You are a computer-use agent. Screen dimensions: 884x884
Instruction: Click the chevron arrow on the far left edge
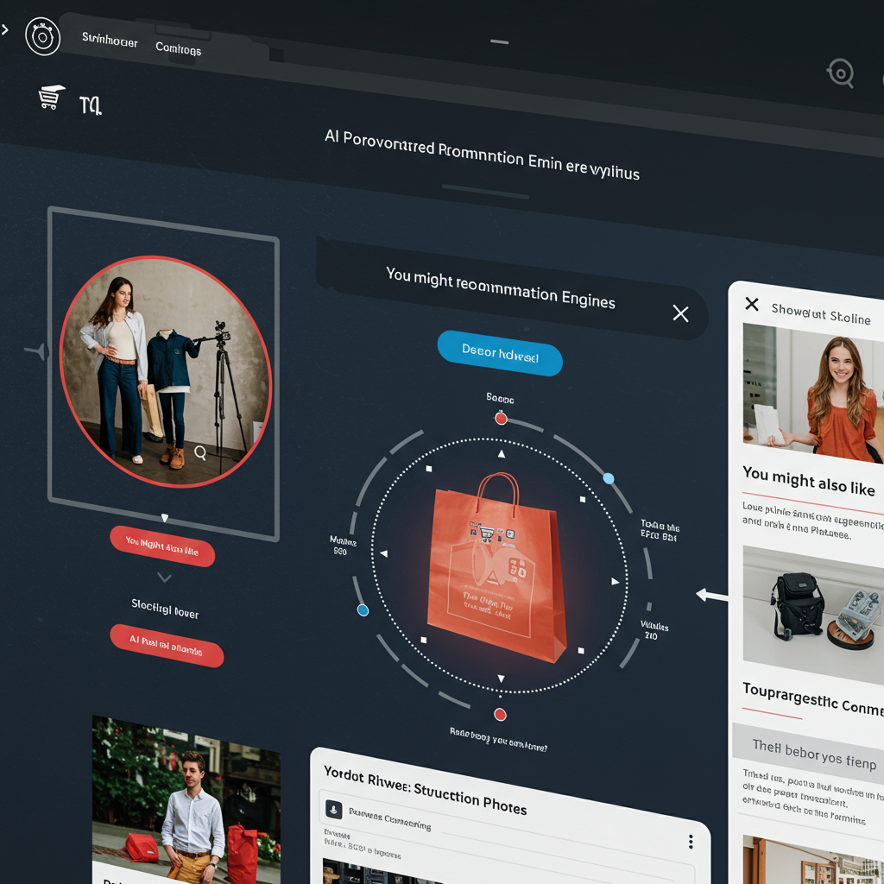pyautogui.click(x=5, y=29)
